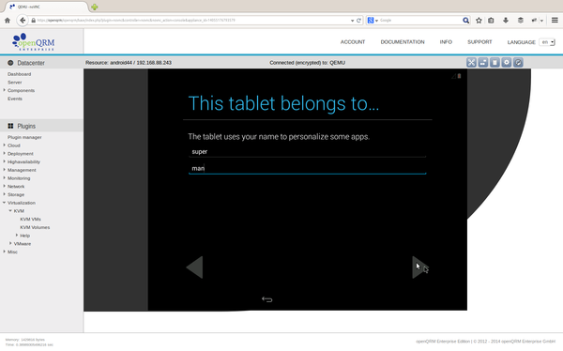The height and width of the screenshot is (351, 563).
Task: Click the Datacenter header
Action: 41,63
